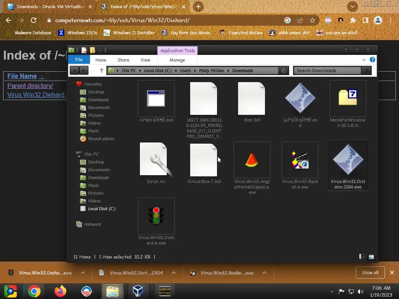Click the share page icon in address bar
This screenshot has width=399, height=299.
[x=300, y=20]
